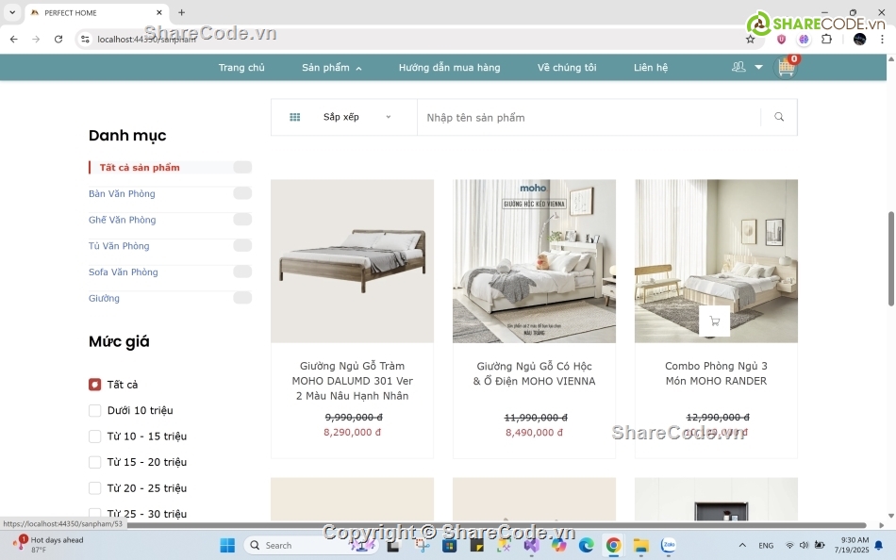Expand the Sản phẩm submenu chevron

tap(358, 69)
